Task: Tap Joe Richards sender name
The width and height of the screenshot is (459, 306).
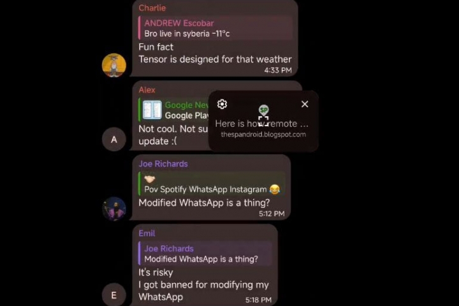Action: coord(163,164)
